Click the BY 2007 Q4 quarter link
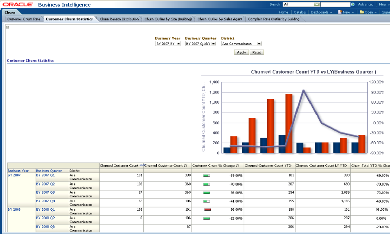Screen dimensions: 390x234 point(45,201)
